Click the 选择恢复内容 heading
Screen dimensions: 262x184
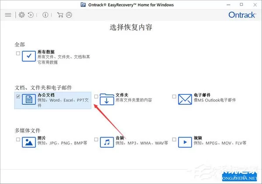(131, 27)
